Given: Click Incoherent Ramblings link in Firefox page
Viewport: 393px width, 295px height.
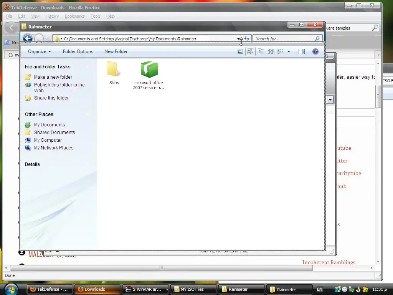Looking at the screenshot, I should [x=329, y=262].
